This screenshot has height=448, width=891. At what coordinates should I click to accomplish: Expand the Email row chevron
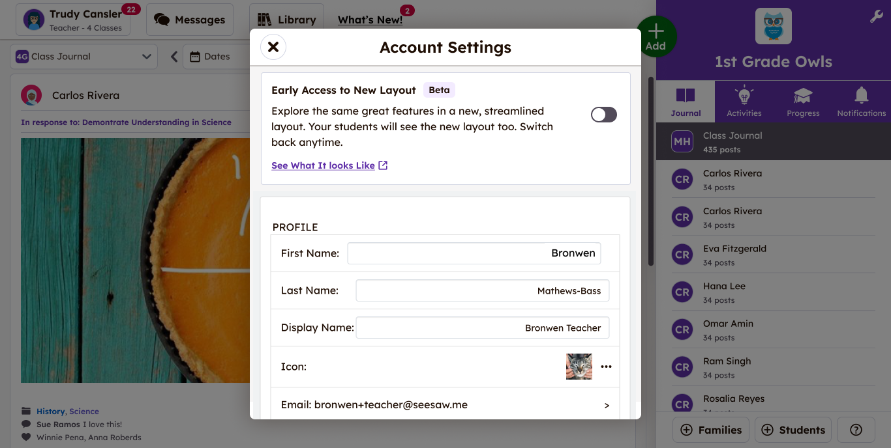pyautogui.click(x=606, y=405)
